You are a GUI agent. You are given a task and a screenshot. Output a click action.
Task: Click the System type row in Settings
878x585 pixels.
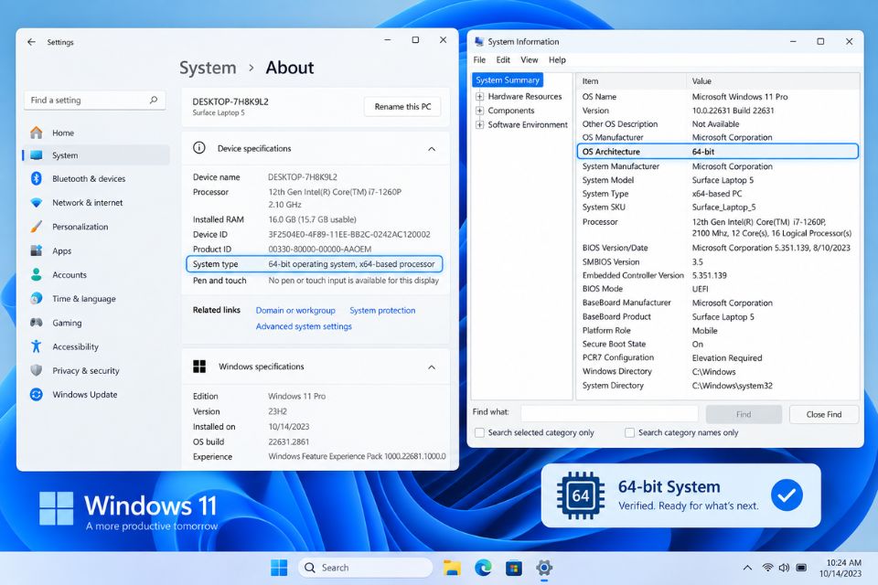tap(314, 263)
